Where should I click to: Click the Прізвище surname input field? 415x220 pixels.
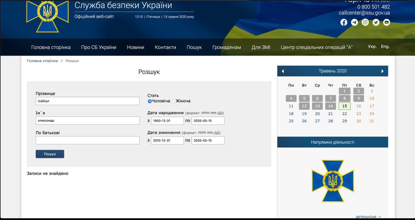[88, 101]
